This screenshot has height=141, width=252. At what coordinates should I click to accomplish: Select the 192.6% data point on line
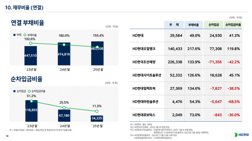tap(31, 43)
